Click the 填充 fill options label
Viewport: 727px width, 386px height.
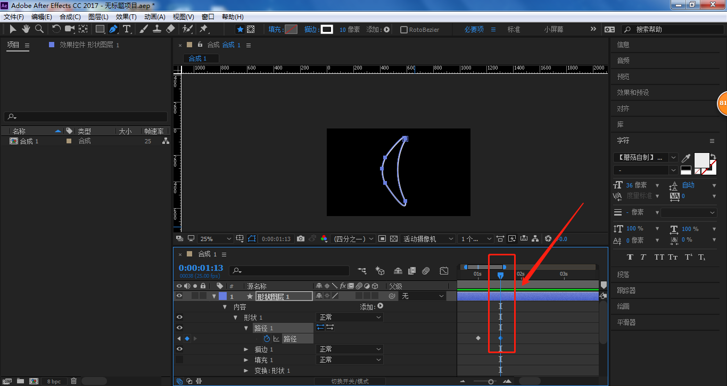tap(275, 30)
